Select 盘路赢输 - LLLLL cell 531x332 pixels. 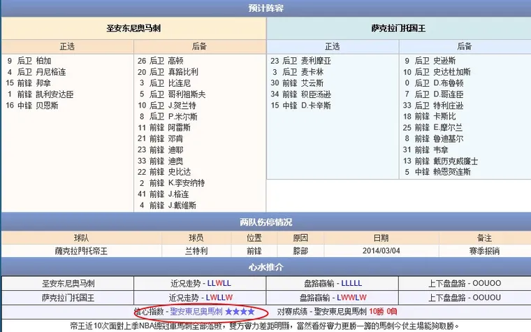click(333, 283)
